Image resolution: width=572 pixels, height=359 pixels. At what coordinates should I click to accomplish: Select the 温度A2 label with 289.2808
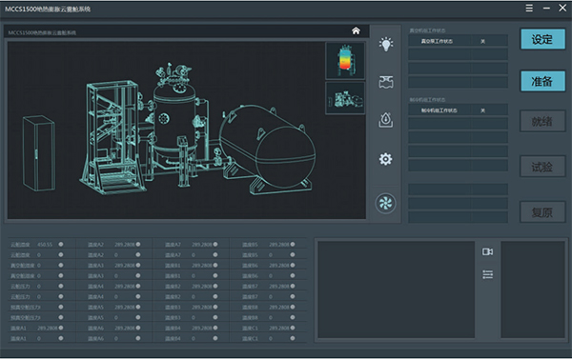coord(95,244)
